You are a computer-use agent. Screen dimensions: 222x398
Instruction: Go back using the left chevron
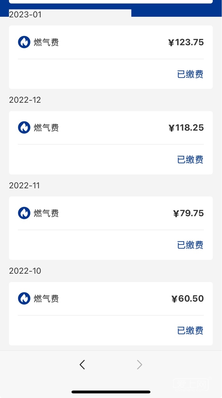click(x=82, y=364)
